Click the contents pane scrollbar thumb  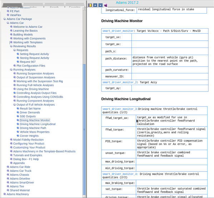tap(84, 129)
